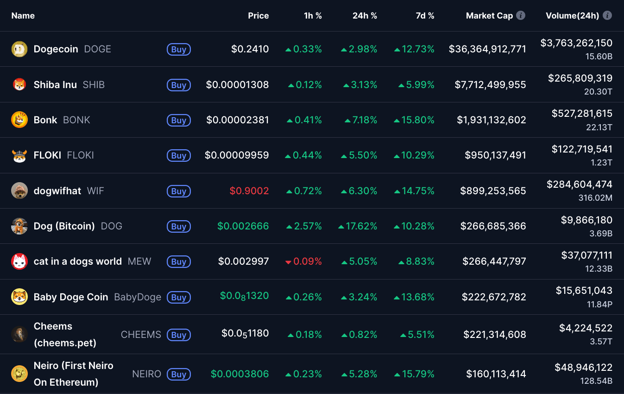The width and height of the screenshot is (624, 394).
Task: Click the Shiba Inu coin logo
Action: coord(19,85)
